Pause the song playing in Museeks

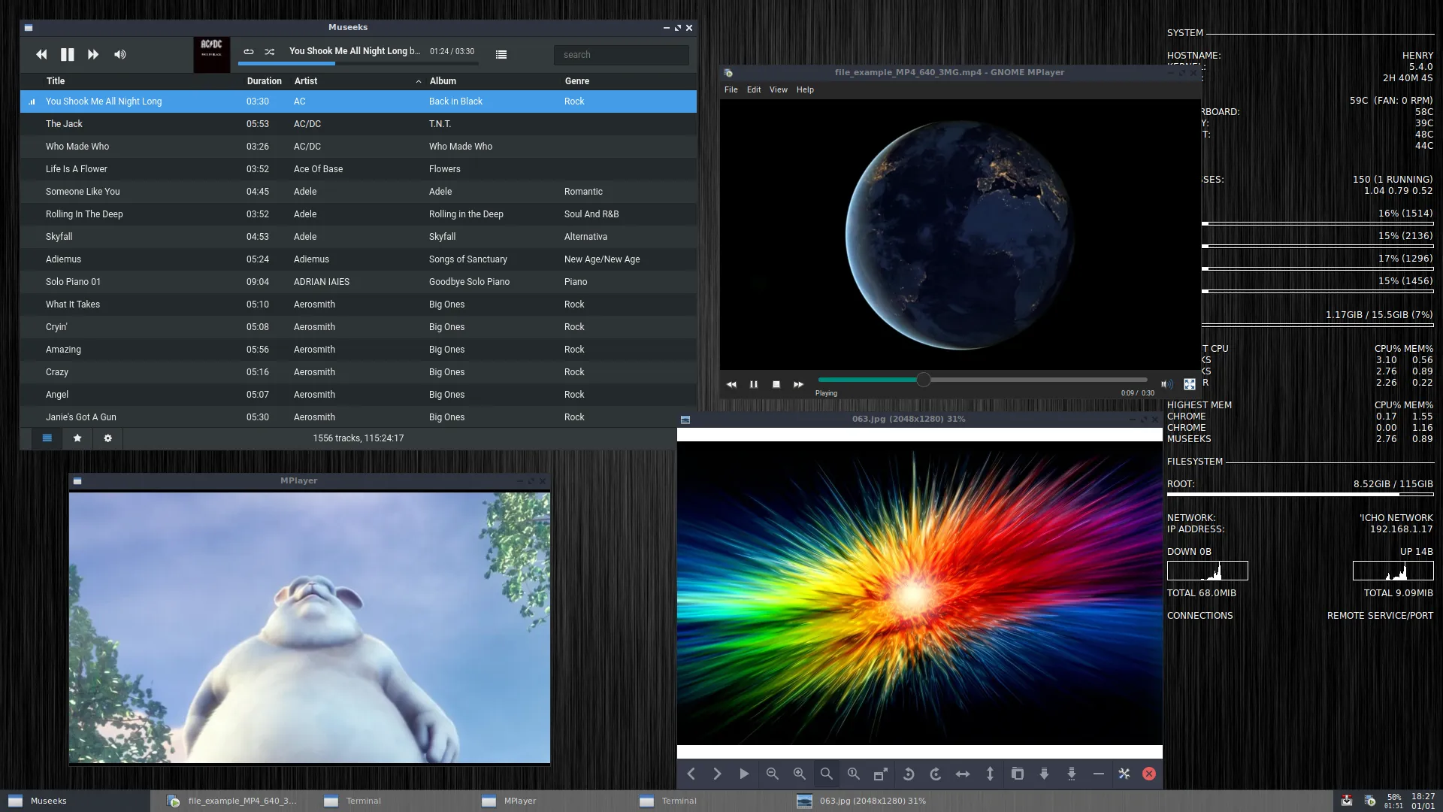click(x=67, y=54)
